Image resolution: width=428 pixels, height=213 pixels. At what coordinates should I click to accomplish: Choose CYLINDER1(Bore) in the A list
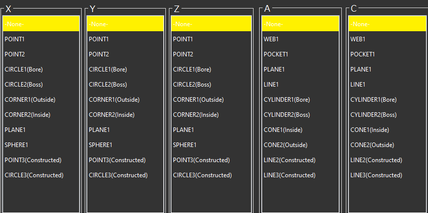(x=287, y=100)
